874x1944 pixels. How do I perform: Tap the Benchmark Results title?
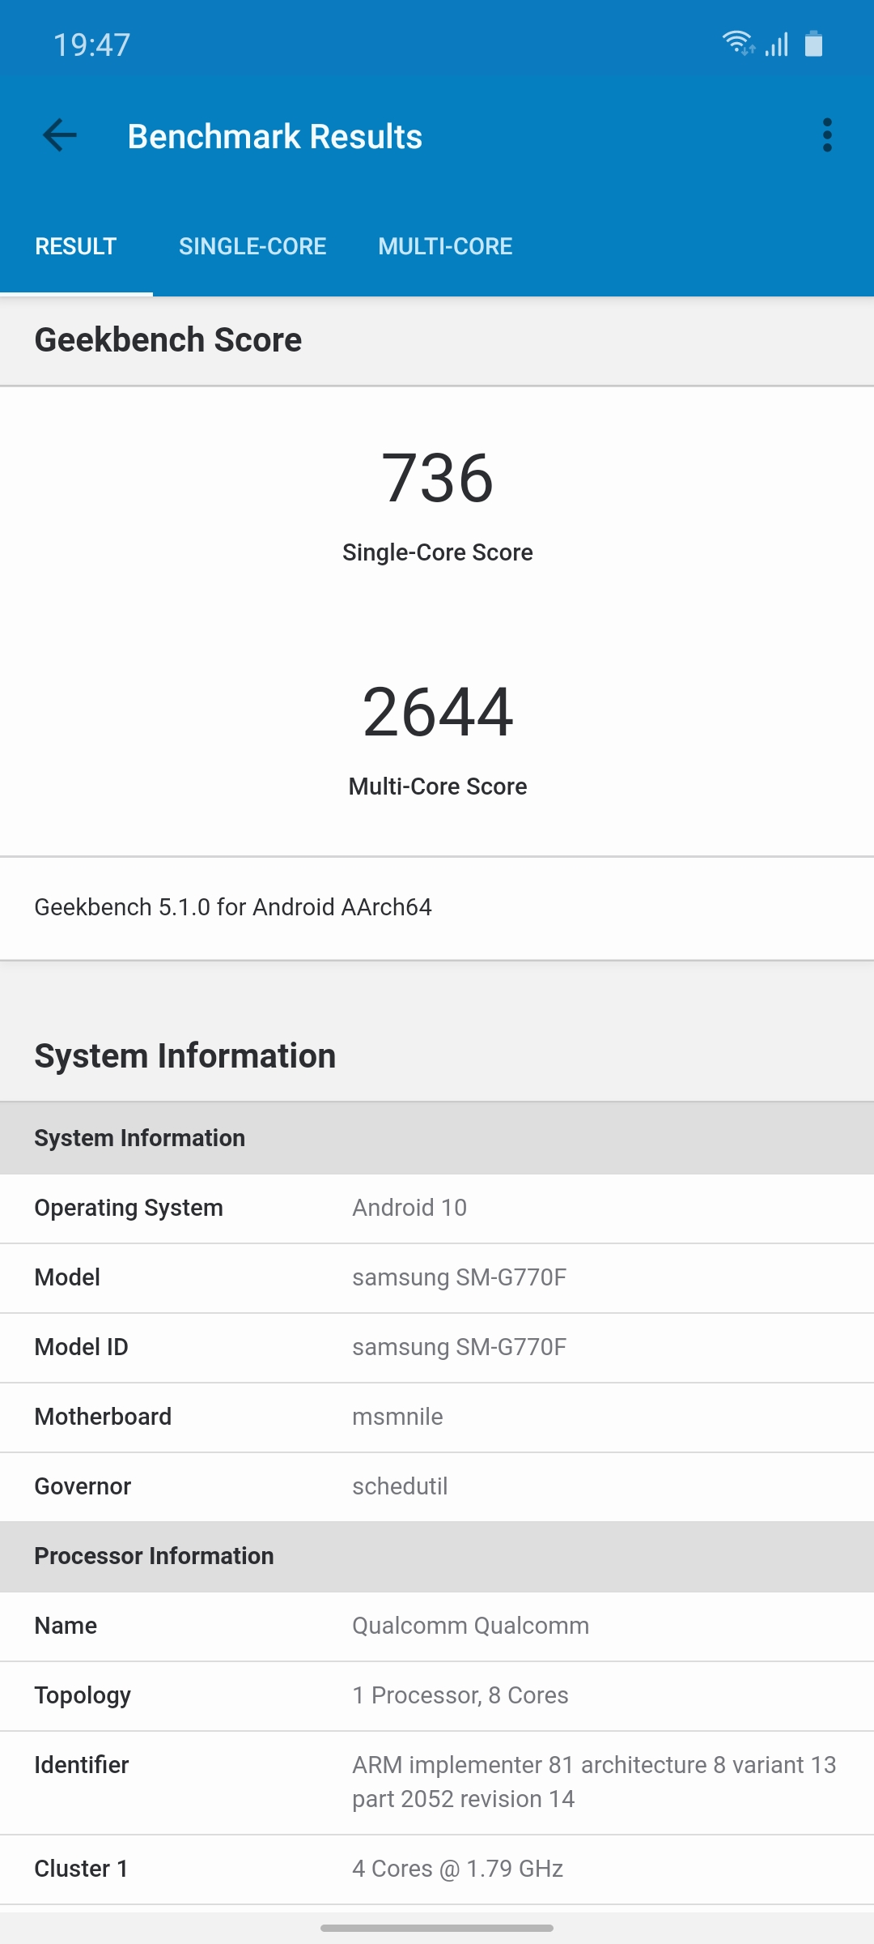[x=275, y=137]
